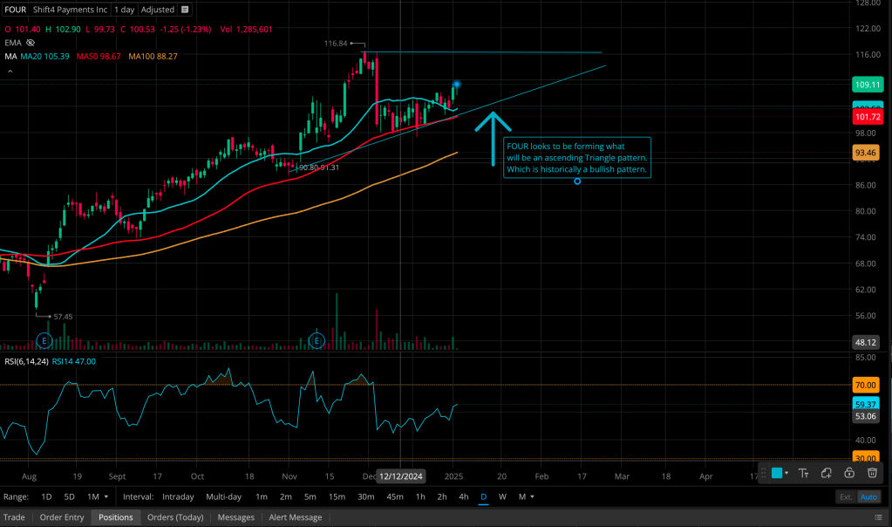Select the 5D range button
This screenshot has width=892, height=527.
point(69,496)
